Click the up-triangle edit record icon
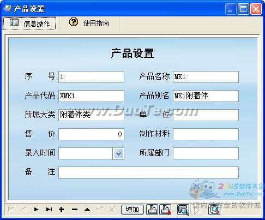This screenshot has width=265, height=220. [x=87, y=210]
